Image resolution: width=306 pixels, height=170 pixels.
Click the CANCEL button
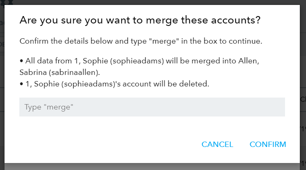point(217,144)
